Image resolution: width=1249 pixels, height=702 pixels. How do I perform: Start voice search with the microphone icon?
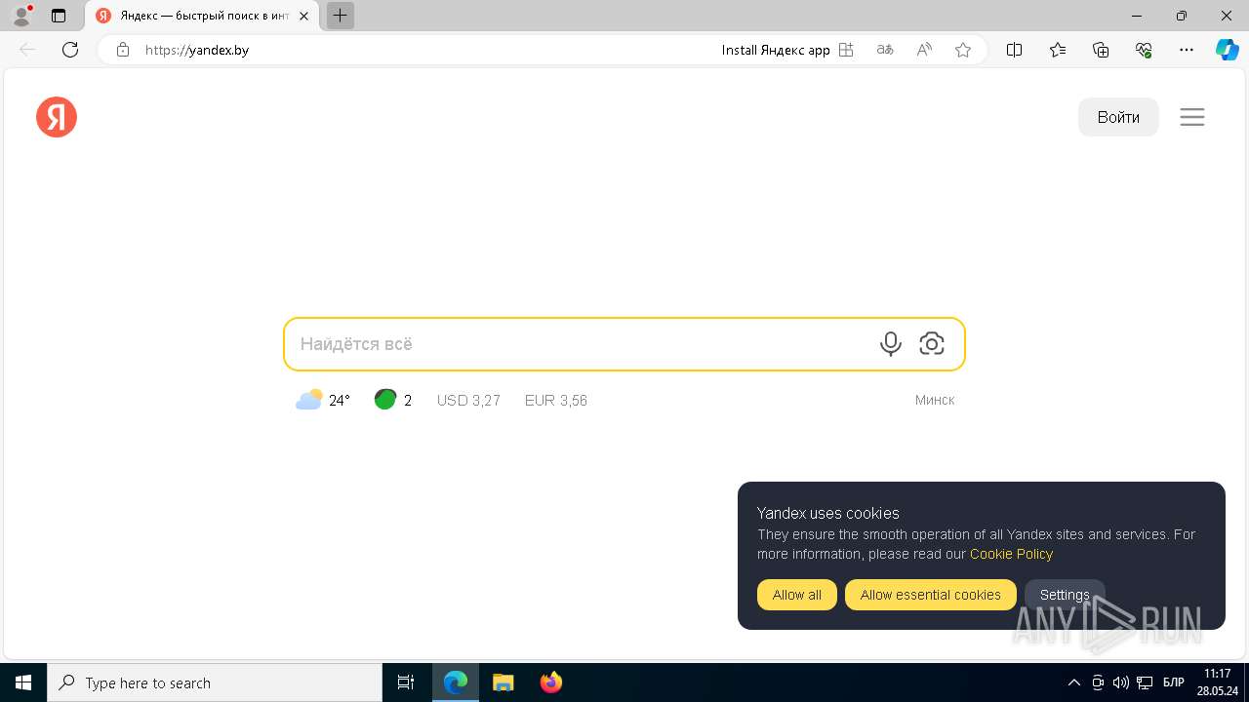pos(890,344)
